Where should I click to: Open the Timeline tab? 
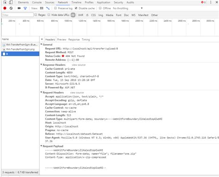coord(76,2)
